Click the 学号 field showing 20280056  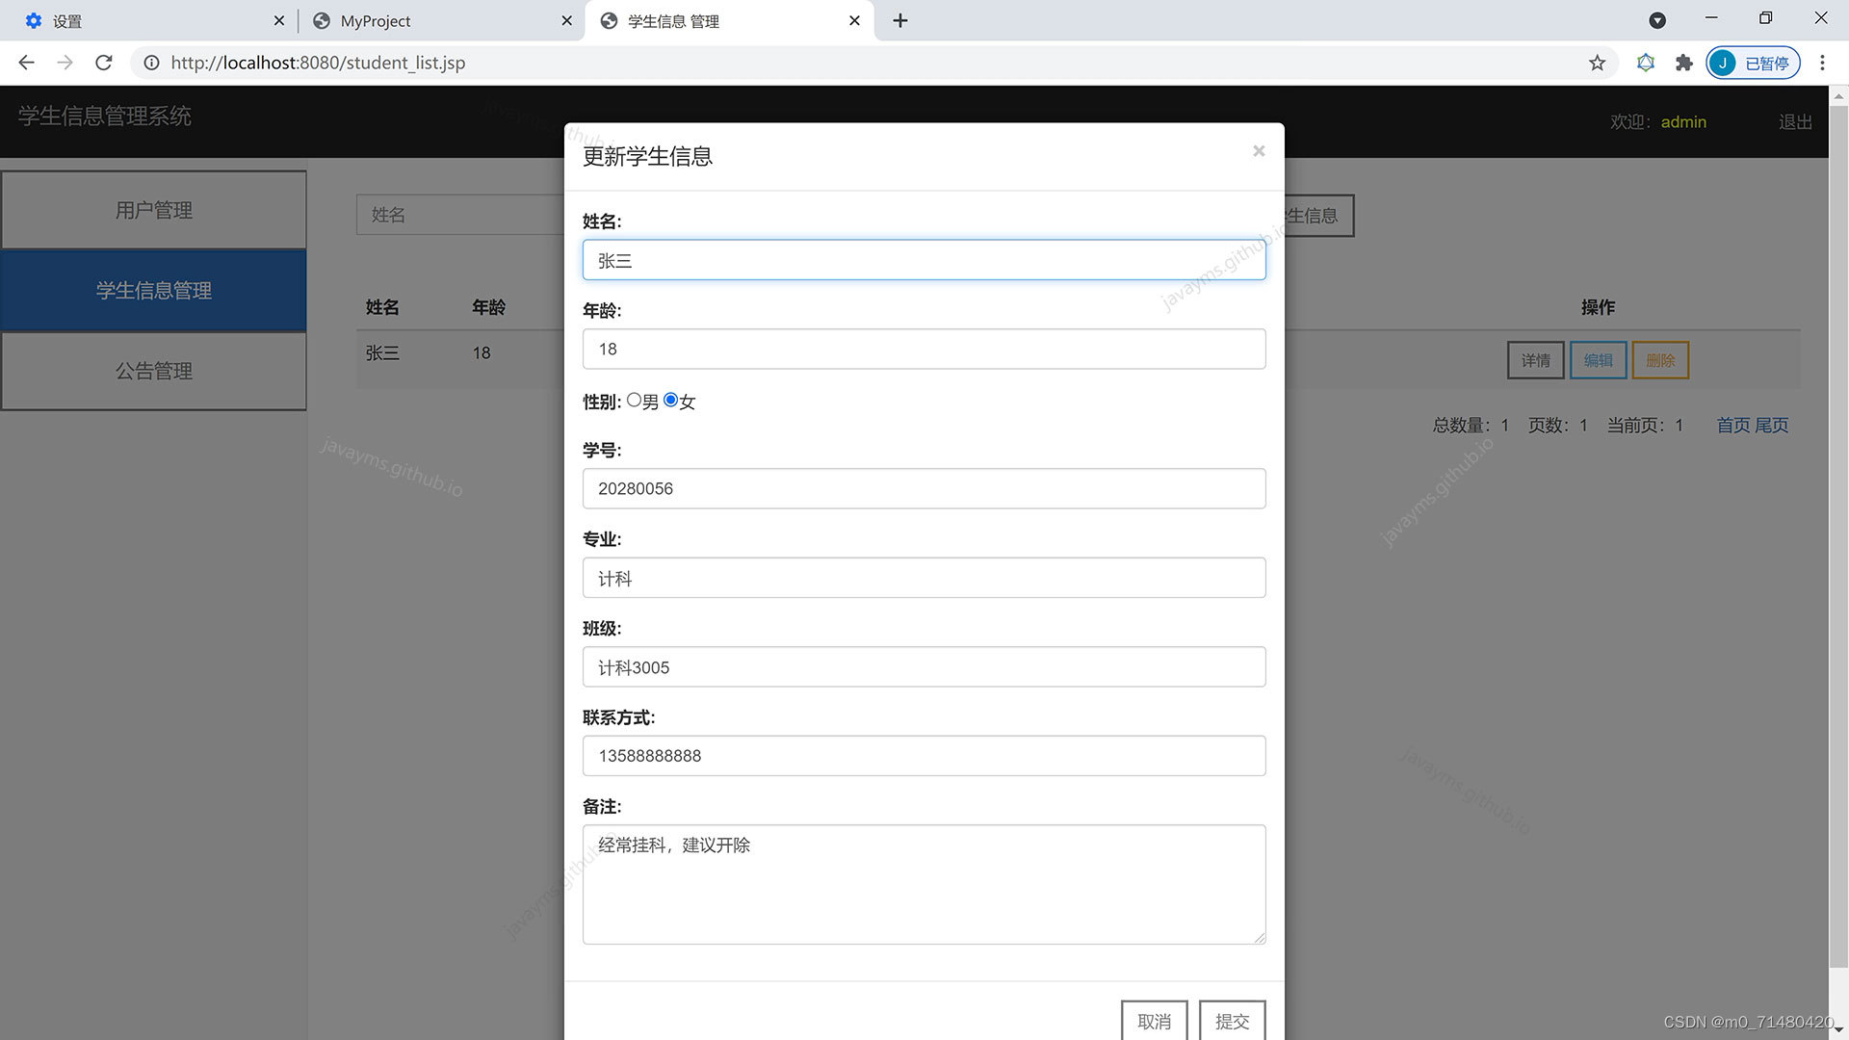coord(924,488)
